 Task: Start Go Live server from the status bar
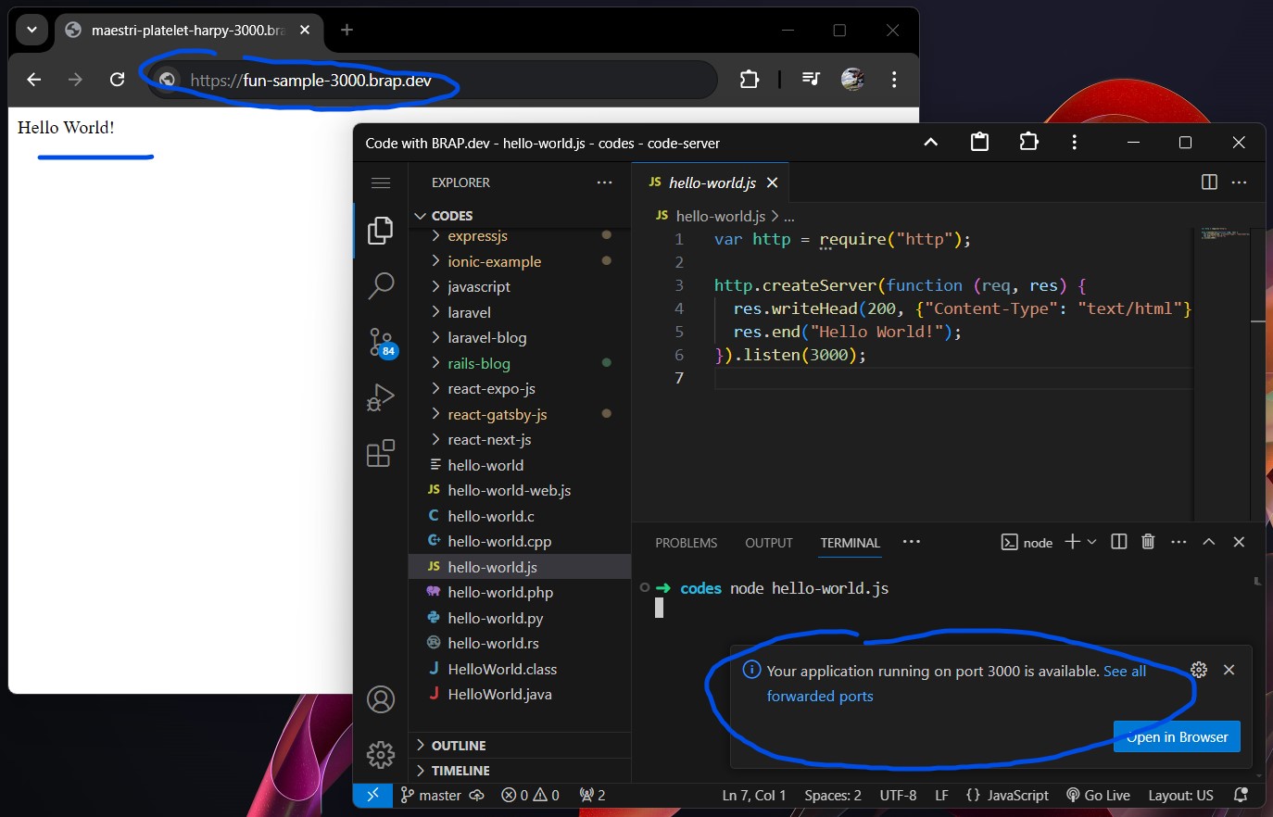1098,795
